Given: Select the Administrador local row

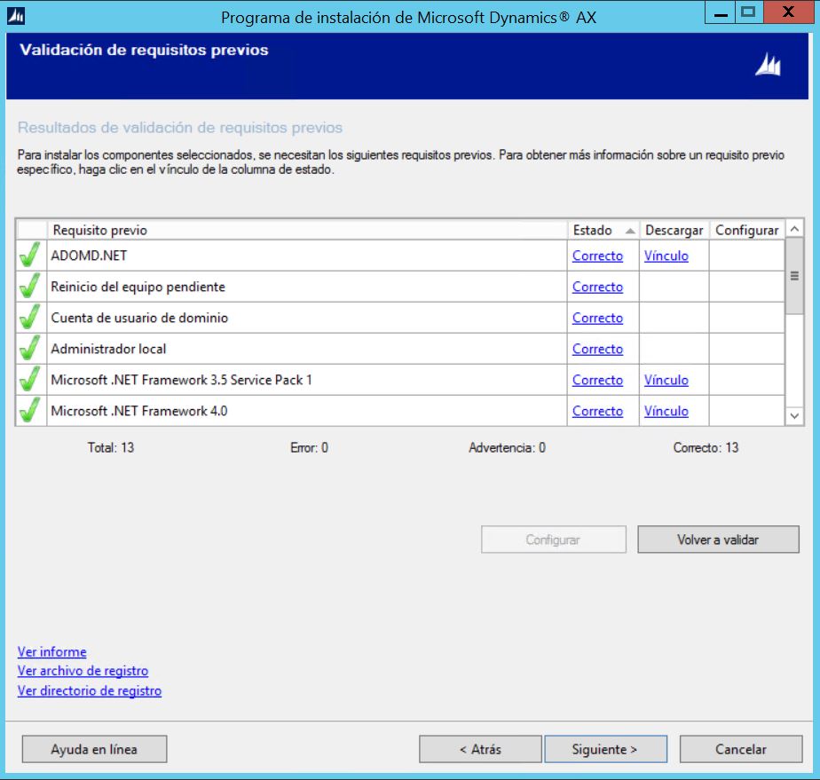Looking at the screenshot, I should tap(400, 349).
